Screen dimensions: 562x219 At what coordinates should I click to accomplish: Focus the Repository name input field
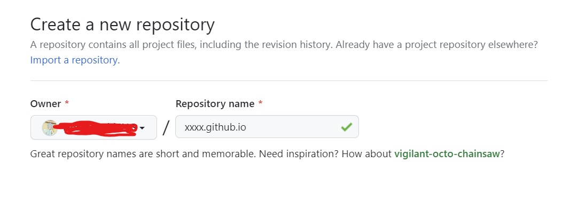(x=267, y=126)
